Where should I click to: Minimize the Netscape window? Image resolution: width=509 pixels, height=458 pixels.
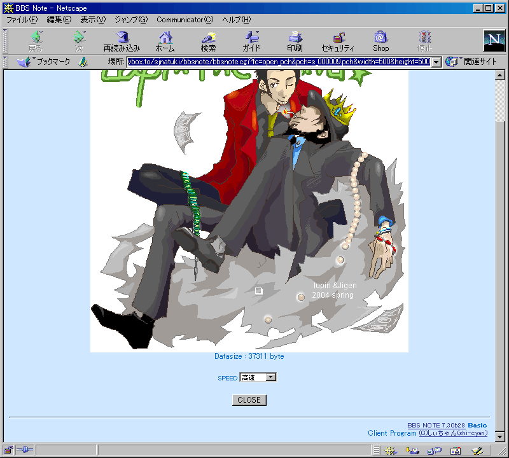[x=478, y=8]
